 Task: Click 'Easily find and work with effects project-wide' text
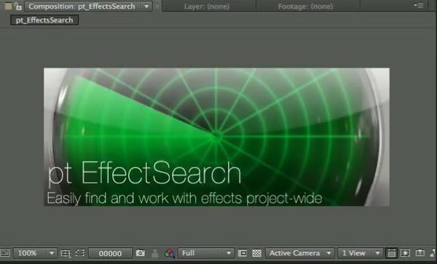pyautogui.click(x=184, y=199)
